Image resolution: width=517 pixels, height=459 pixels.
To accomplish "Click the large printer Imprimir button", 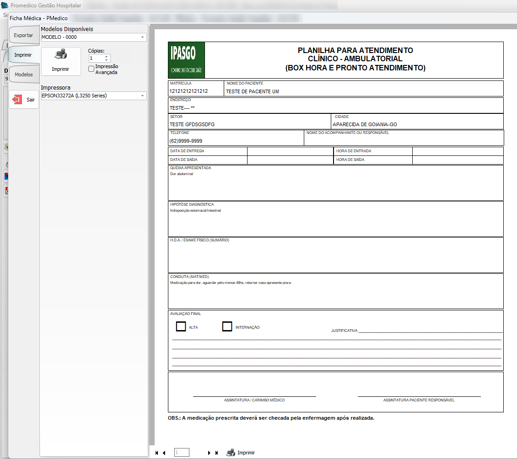I will (x=61, y=61).
